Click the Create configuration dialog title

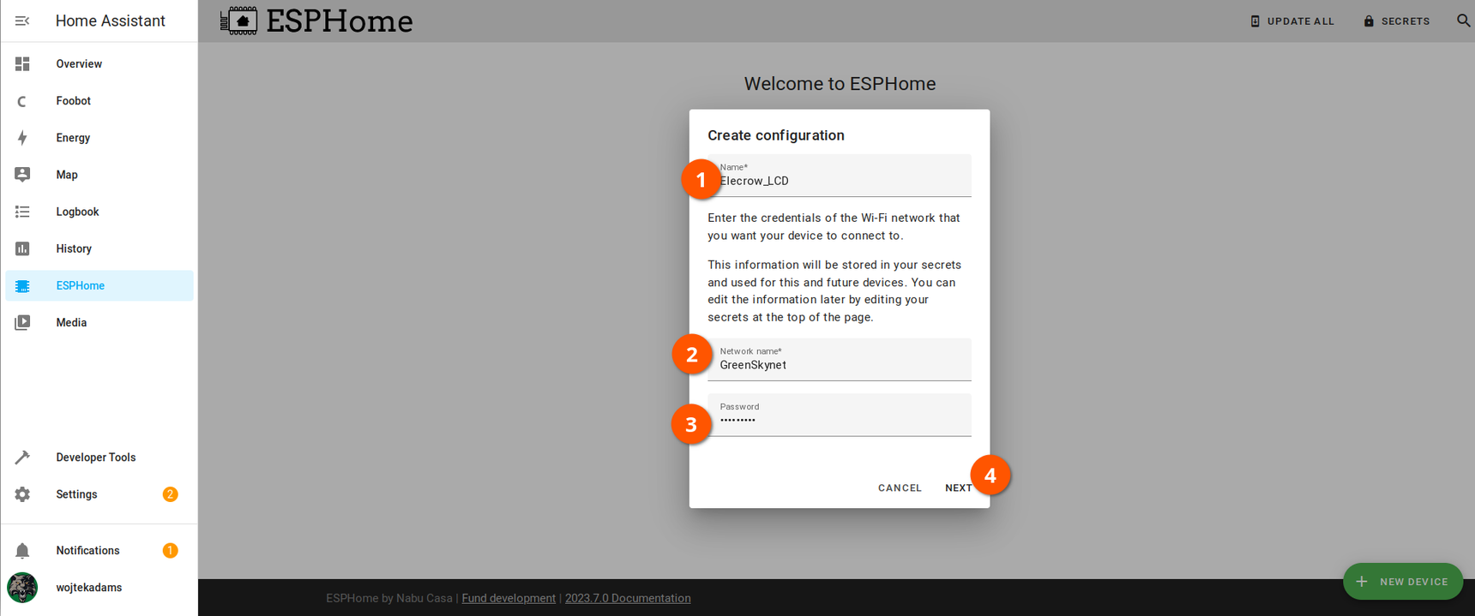776,135
